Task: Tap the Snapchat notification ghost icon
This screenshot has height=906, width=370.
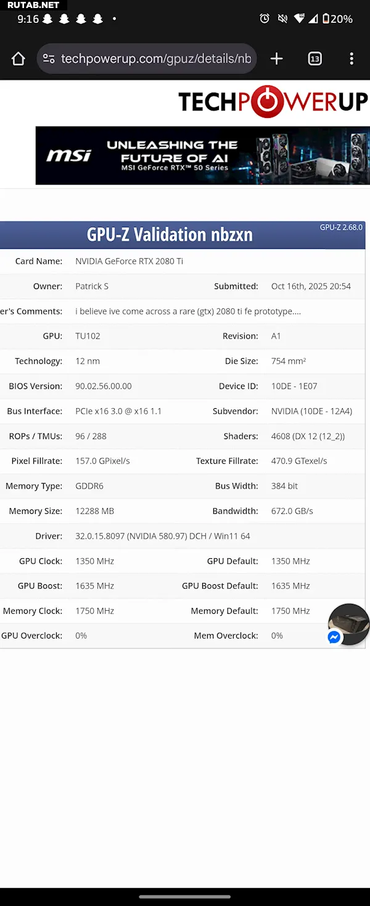Action: [47, 19]
